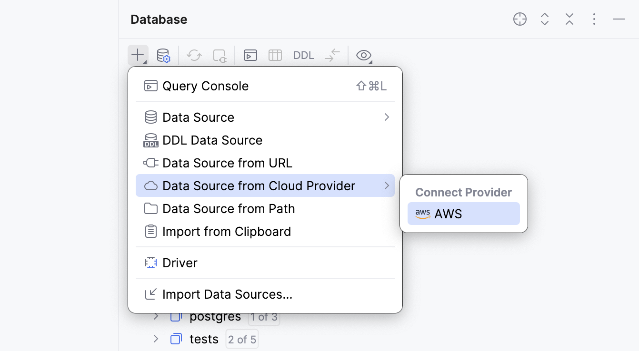Viewport: 639px width, 351px height.
Task: Select AWS as the cloud provider
Action: click(463, 214)
